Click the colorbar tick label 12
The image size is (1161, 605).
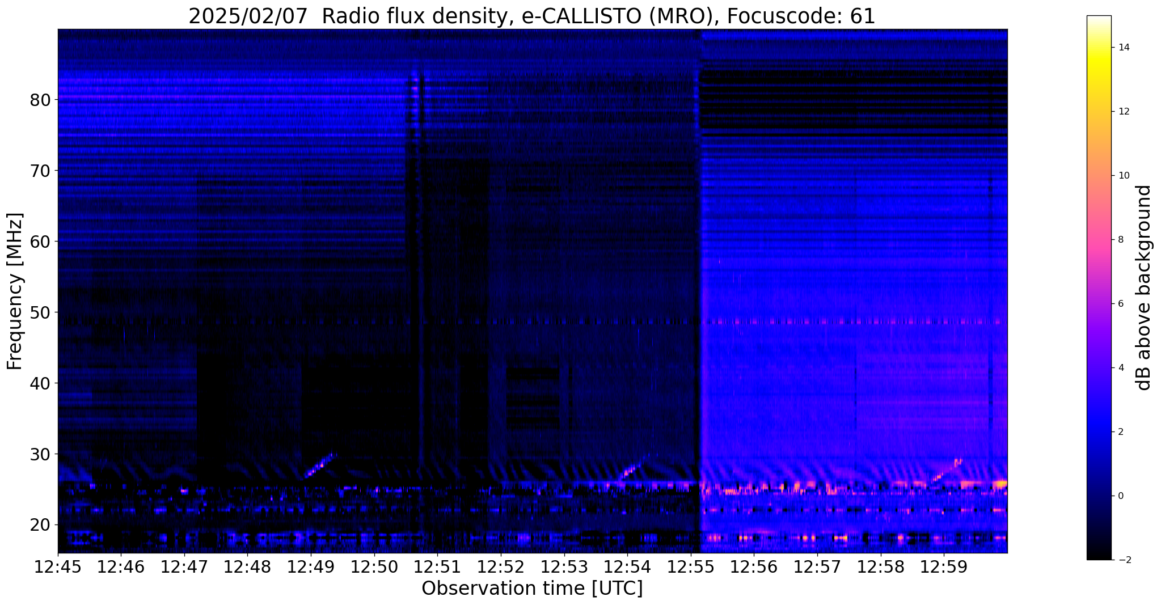[x=1124, y=112]
